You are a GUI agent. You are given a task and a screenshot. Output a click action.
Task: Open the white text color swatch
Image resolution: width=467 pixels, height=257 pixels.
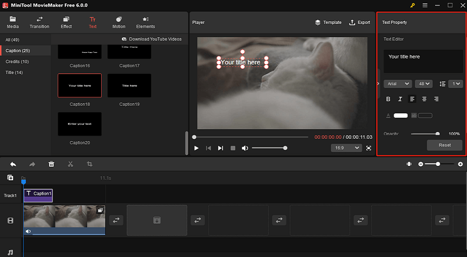(401, 116)
